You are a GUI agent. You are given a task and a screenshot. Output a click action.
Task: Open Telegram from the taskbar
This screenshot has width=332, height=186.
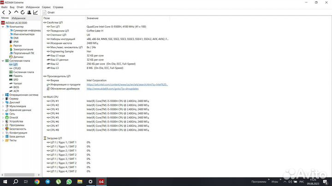click(47, 182)
